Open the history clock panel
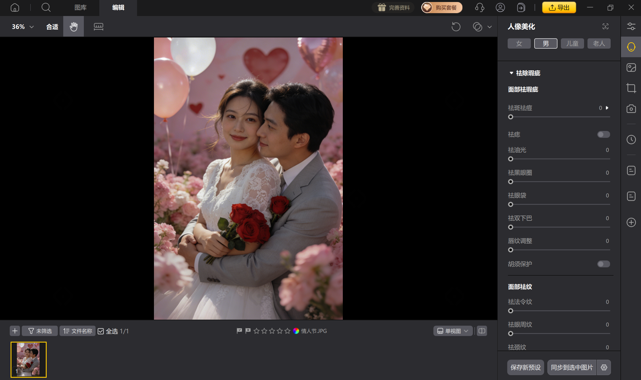The image size is (641, 380). pos(631,140)
